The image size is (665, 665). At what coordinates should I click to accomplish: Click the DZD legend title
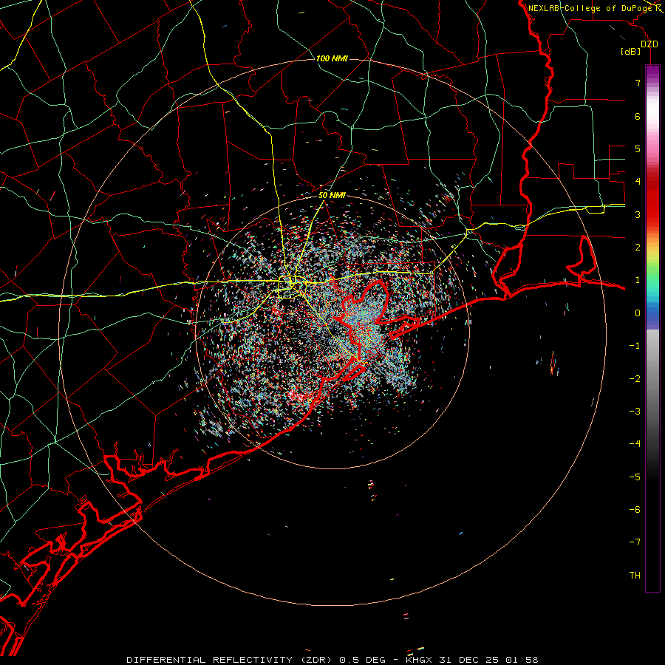pos(649,44)
